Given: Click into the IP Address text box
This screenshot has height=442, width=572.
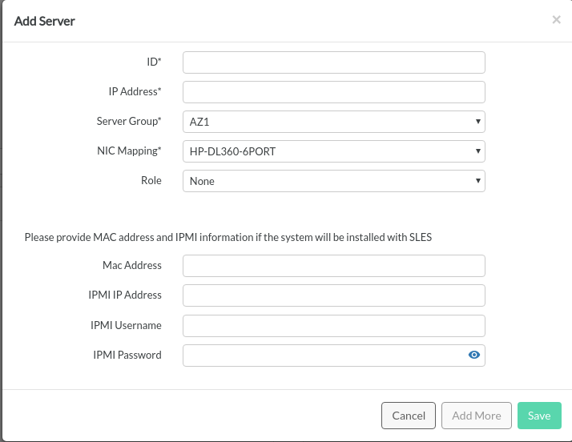Looking at the screenshot, I should coord(333,92).
